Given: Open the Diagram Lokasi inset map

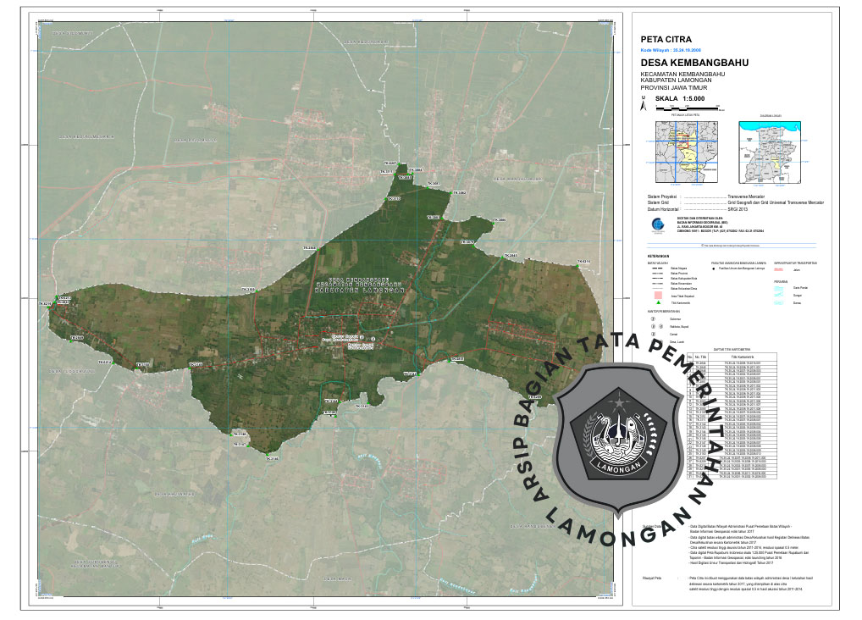Looking at the screenshot, I should [768, 151].
